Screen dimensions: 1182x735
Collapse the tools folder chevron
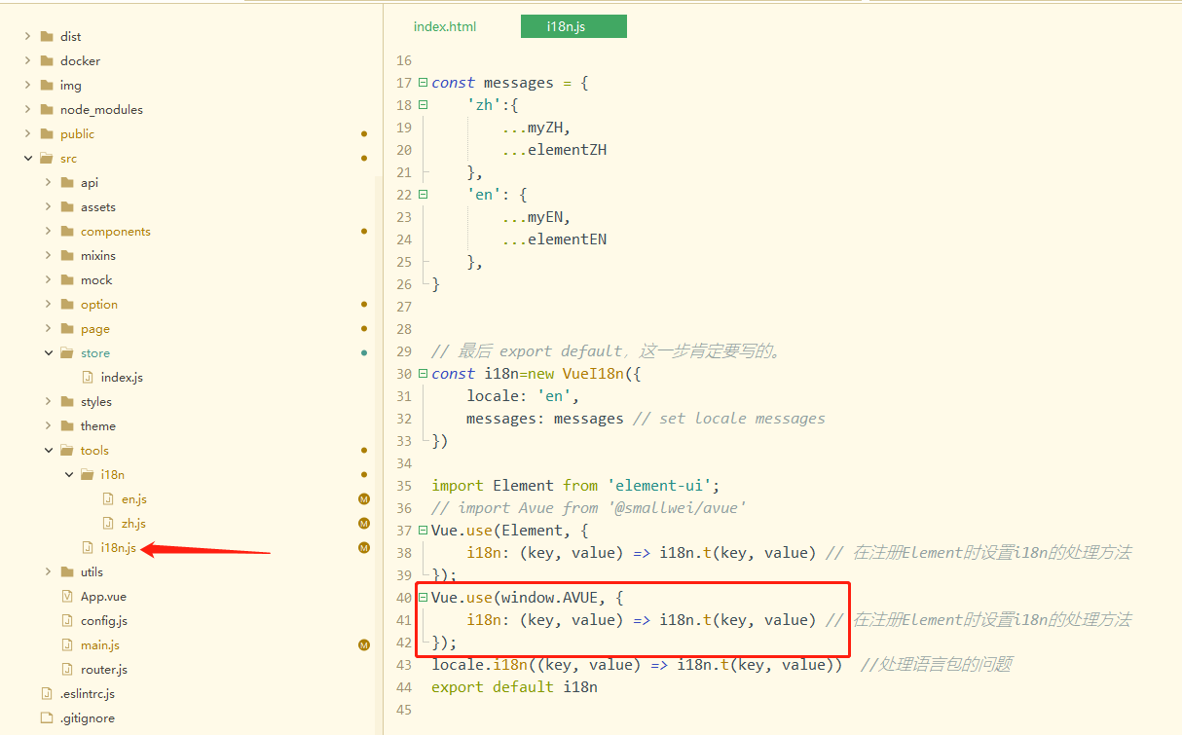point(49,450)
